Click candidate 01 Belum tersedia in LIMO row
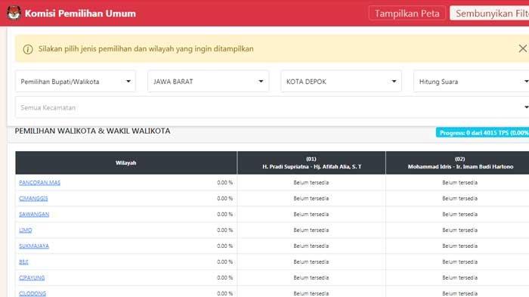 pos(311,230)
